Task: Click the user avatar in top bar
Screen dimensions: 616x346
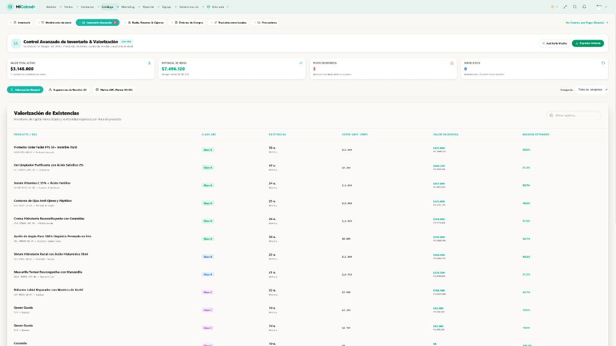Action: 599,7
